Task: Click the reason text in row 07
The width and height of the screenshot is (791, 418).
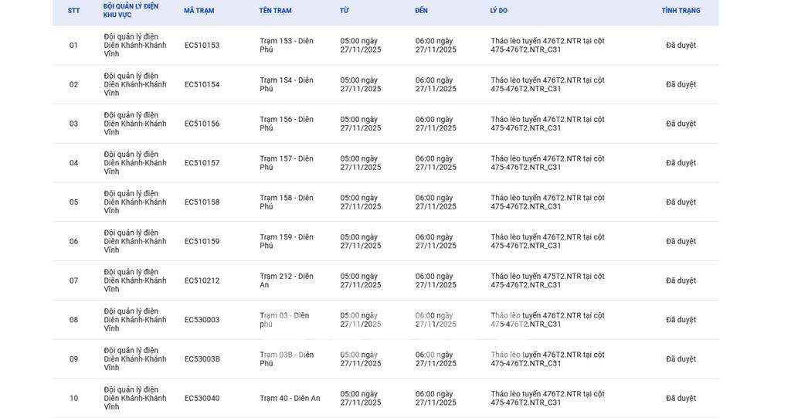Action: [x=547, y=280]
